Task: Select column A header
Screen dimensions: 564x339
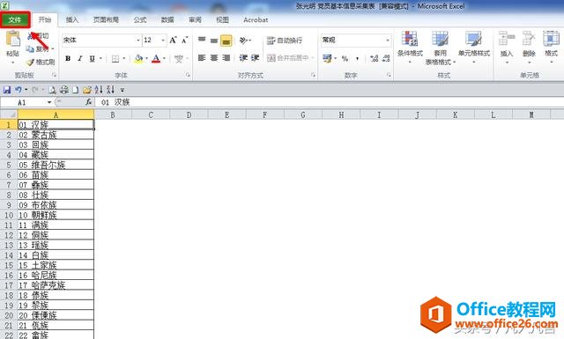Action: (x=56, y=115)
